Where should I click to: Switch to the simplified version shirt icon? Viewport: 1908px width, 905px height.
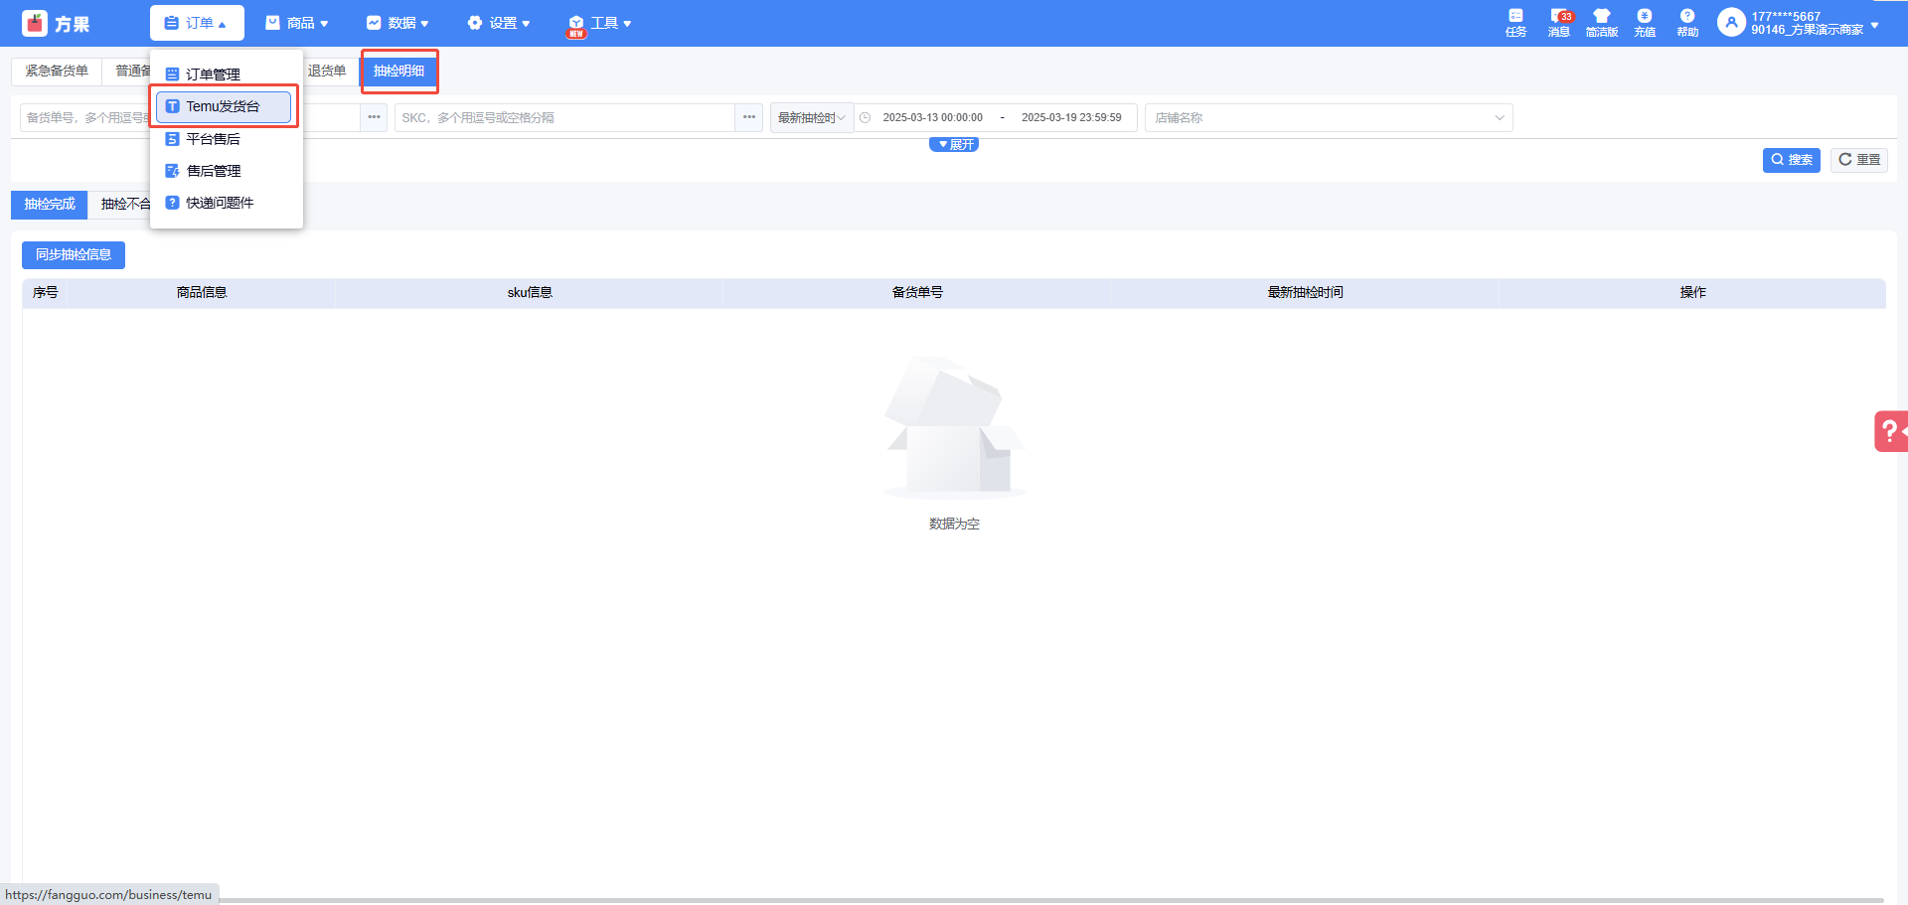click(1601, 17)
